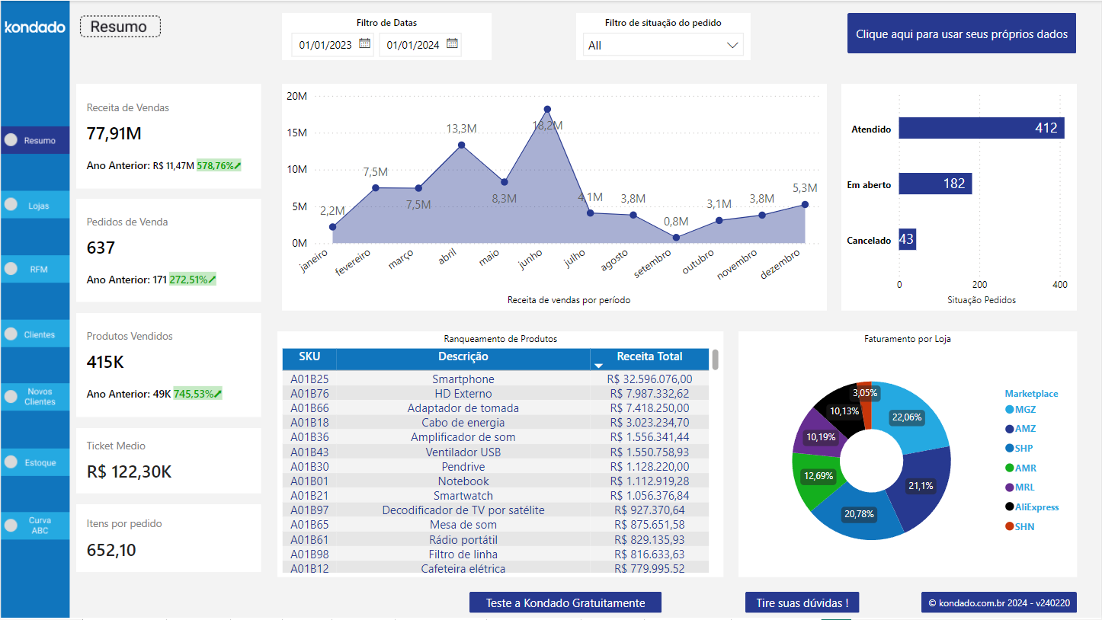Click the growth arrow icon beside 578,76%

237,165
